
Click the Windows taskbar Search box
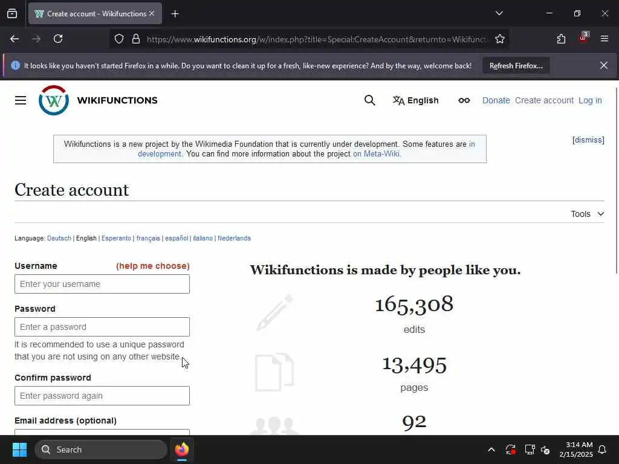click(x=101, y=449)
